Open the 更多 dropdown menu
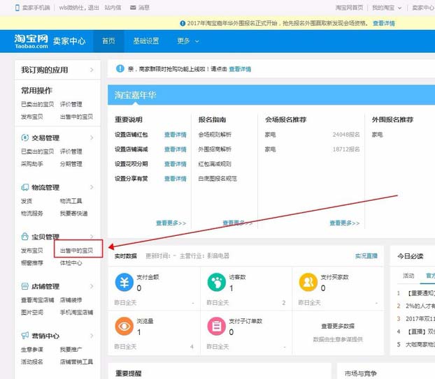 coord(188,41)
